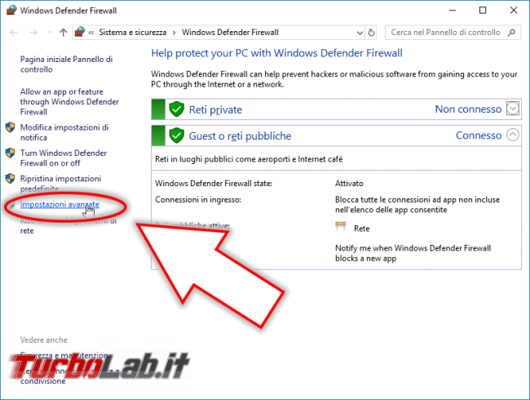Click the Guest o reti pubbliche heading
Viewport: 530px width, 400px height.
pyautogui.click(x=240, y=136)
